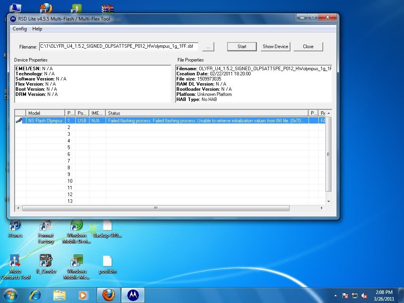The image size is (404, 303).
Task: Click the Filename path input field
Action: pyautogui.click(x=118, y=47)
